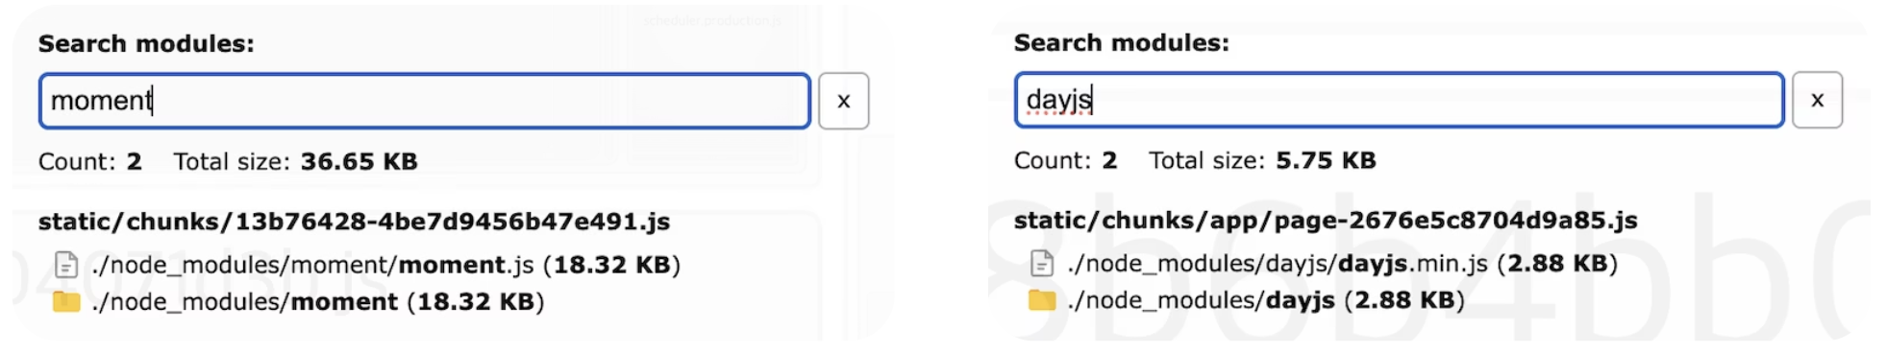The width and height of the screenshot is (1886, 353).
Task: Focus the search field containing "dayjs"
Action: [1399, 100]
